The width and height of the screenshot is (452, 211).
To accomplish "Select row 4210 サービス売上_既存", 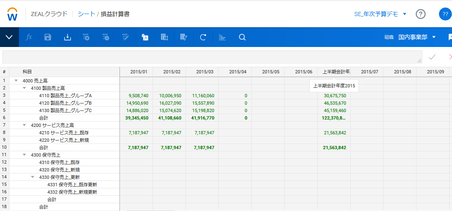I will click(x=63, y=133).
